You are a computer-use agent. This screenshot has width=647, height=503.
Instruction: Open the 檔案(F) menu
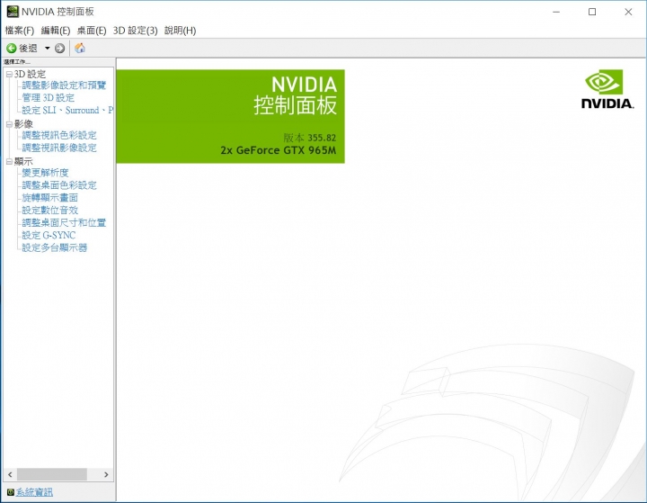click(x=20, y=31)
